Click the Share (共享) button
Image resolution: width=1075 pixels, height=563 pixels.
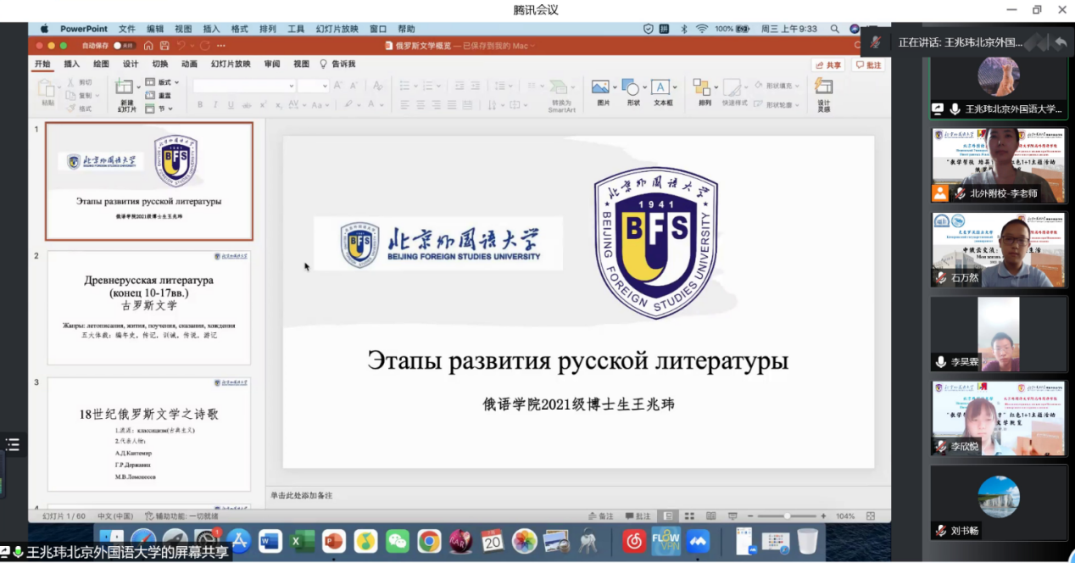(x=828, y=65)
